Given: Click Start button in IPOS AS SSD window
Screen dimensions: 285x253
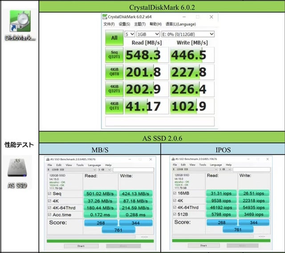Looking at the screenshot, I should [204, 245].
